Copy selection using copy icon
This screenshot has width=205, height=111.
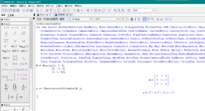coord(27,11)
